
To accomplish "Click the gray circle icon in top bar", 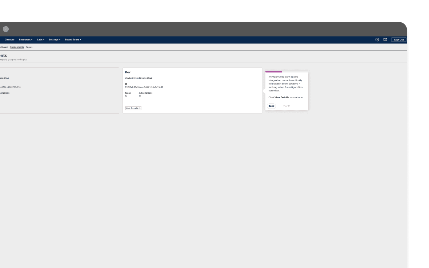I will (6, 29).
